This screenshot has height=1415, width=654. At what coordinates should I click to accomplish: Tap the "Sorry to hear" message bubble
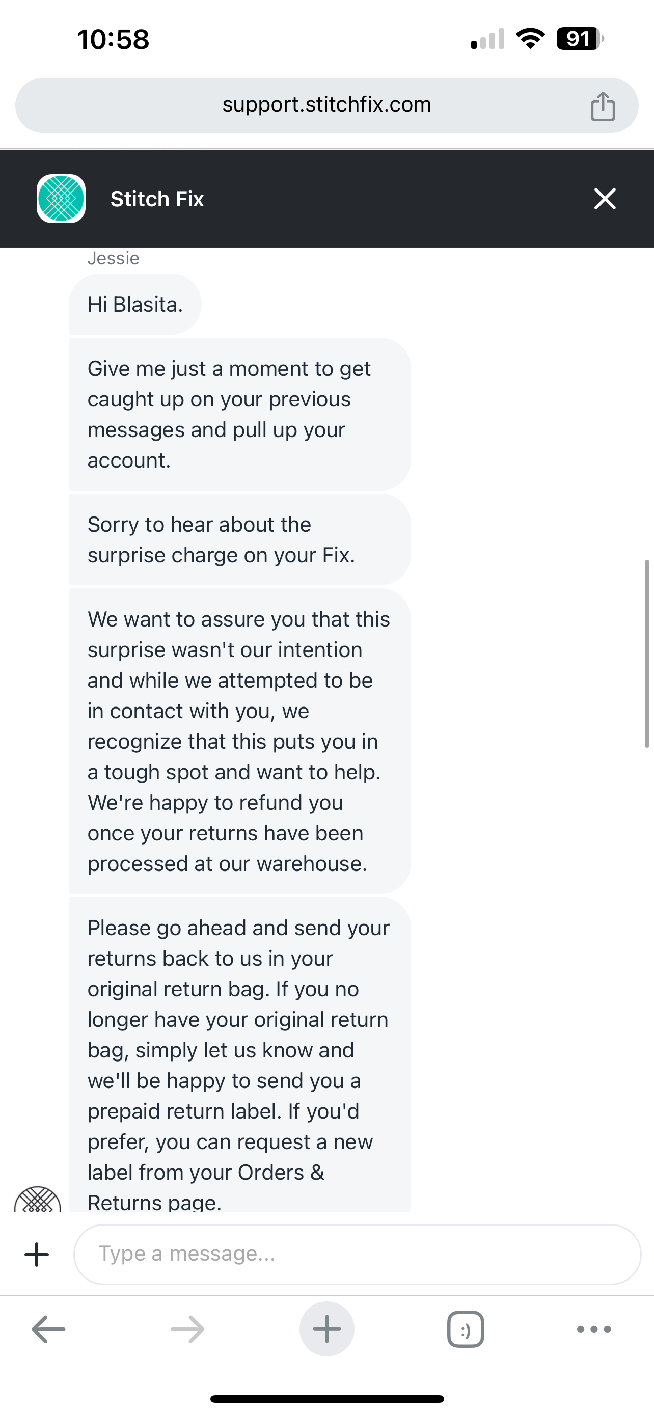(x=239, y=539)
